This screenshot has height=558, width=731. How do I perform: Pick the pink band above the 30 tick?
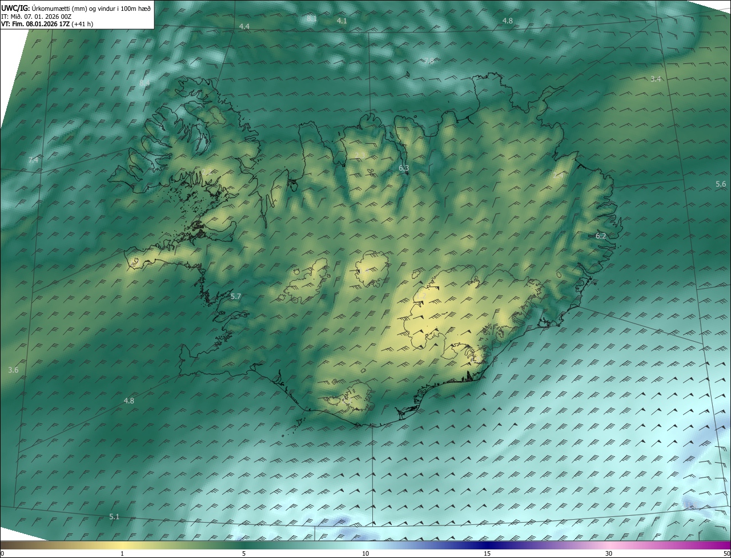click(x=609, y=545)
